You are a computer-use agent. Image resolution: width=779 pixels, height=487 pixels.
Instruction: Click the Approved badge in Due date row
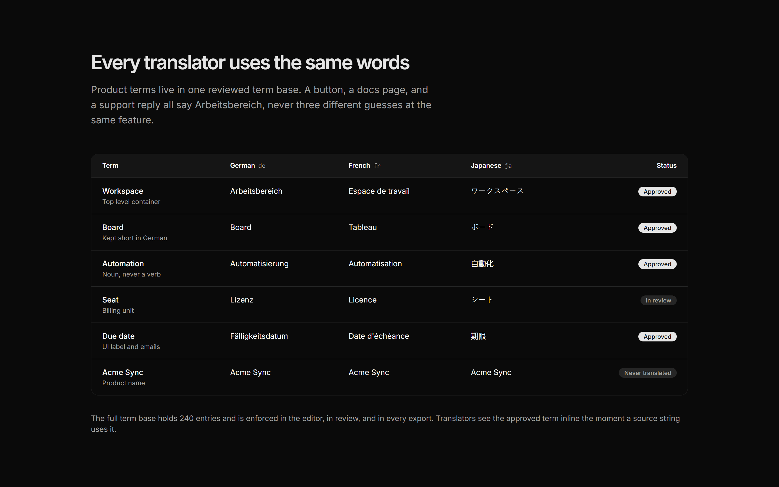tap(657, 337)
